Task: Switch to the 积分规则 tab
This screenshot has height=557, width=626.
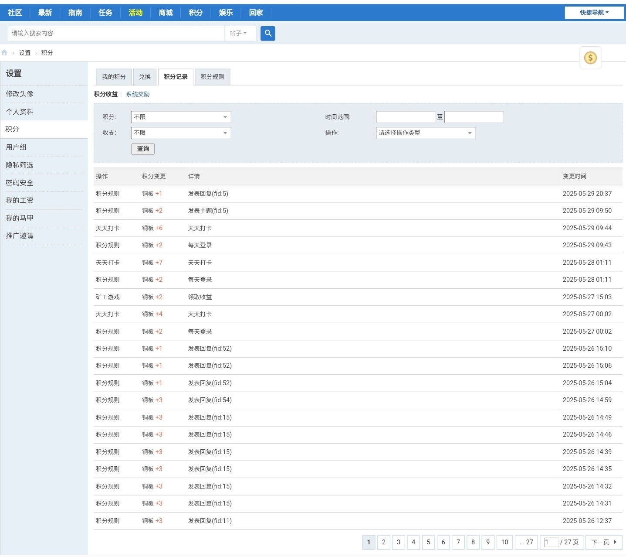Action: click(x=212, y=76)
